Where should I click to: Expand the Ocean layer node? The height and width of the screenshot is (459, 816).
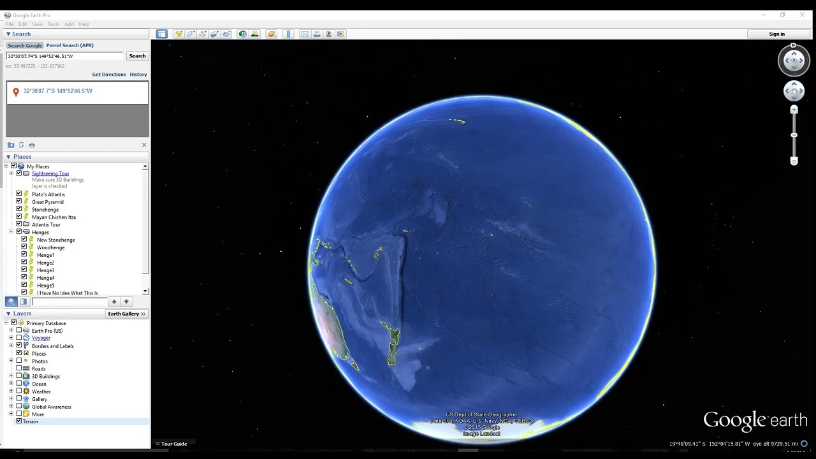[11, 384]
